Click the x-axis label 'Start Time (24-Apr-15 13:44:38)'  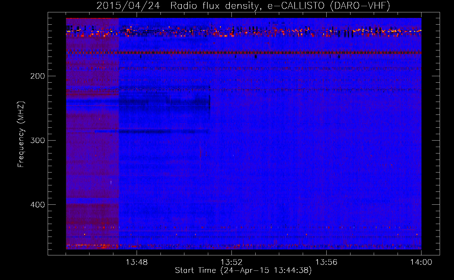pyautogui.click(x=243, y=270)
